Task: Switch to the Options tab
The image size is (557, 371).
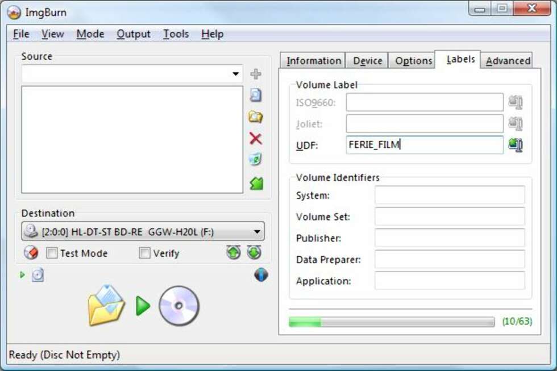Action: pyautogui.click(x=412, y=61)
